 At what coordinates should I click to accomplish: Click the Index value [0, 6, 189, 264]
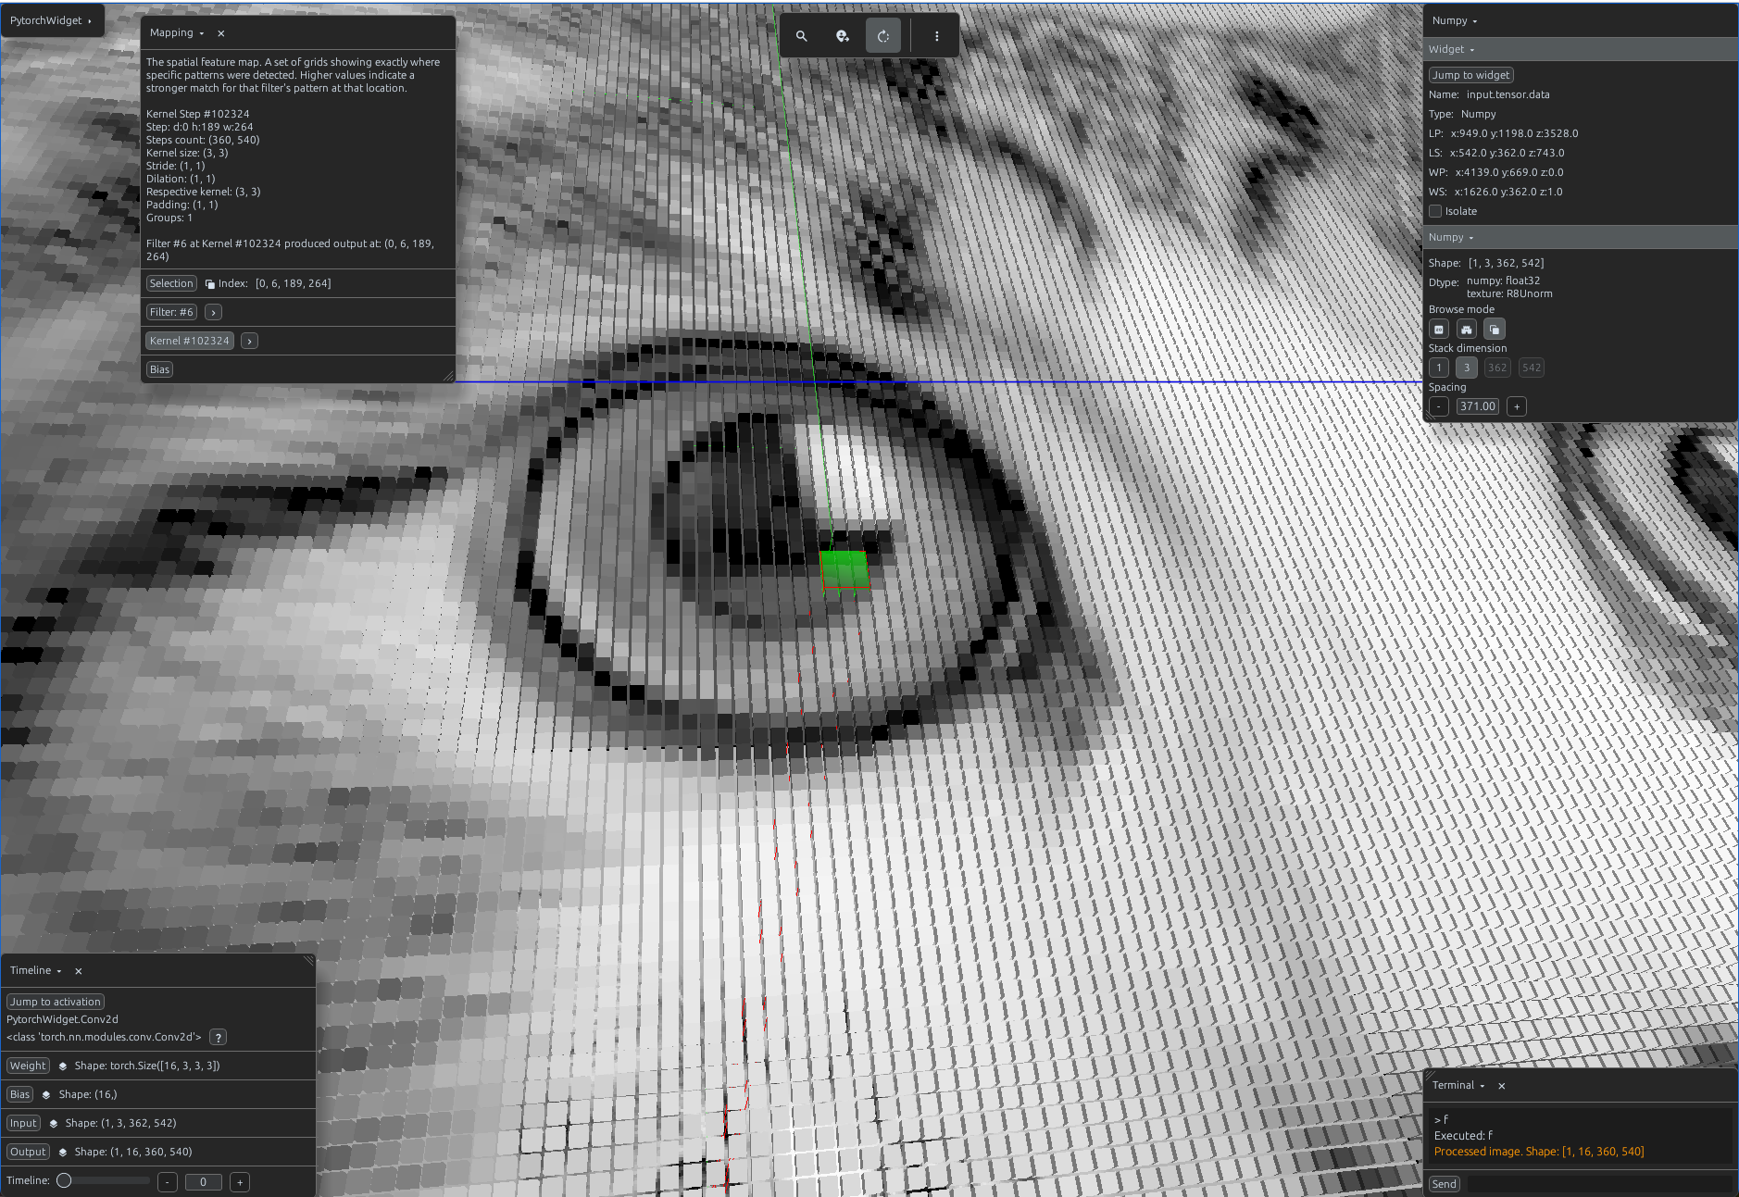pyautogui.click(x=293, y=284)
